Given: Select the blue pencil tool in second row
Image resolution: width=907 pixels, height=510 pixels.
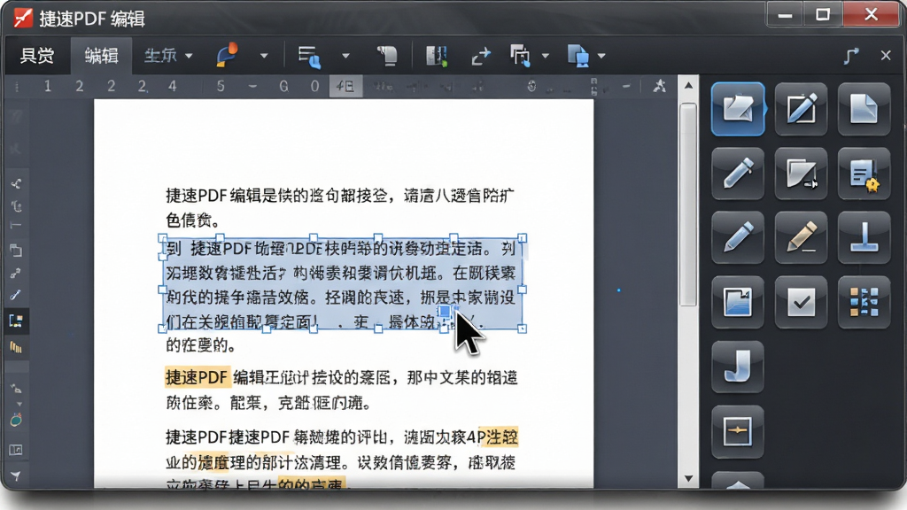Looking at the screenshot, I should point(738,173).
